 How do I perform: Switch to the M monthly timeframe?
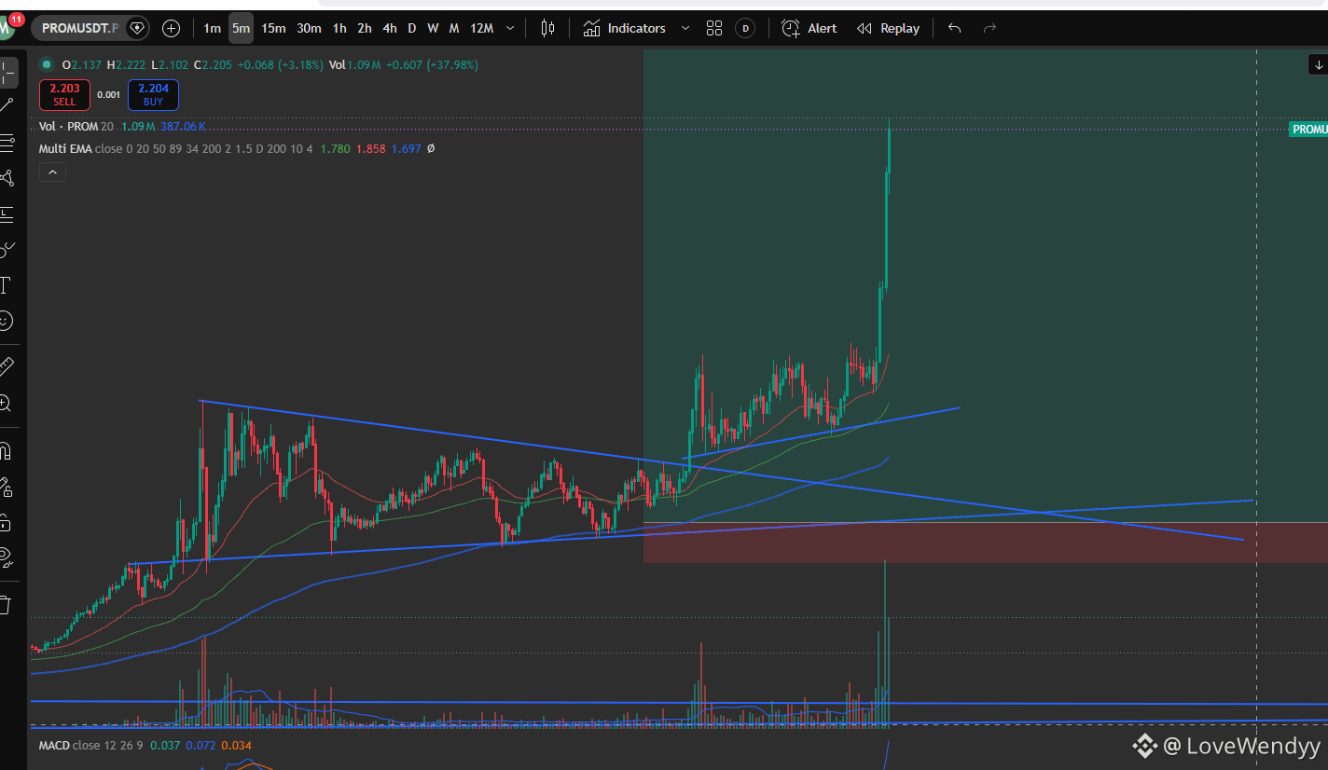point(454,28)
